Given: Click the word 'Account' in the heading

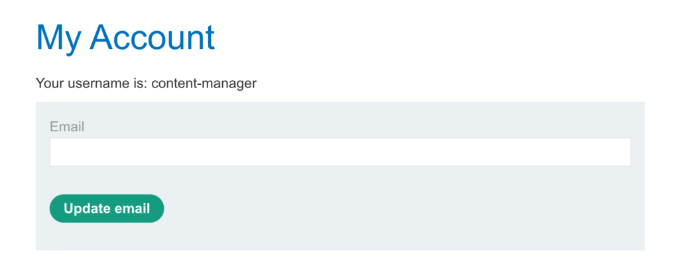Looking at the screenshot, I should click(152, 38).
